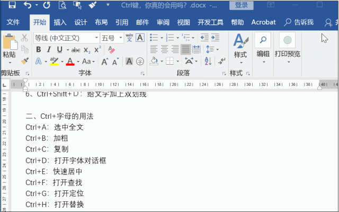Click the enclosed character 字 icon
Viewport: 339px width, 212px height.
(140, 61)
